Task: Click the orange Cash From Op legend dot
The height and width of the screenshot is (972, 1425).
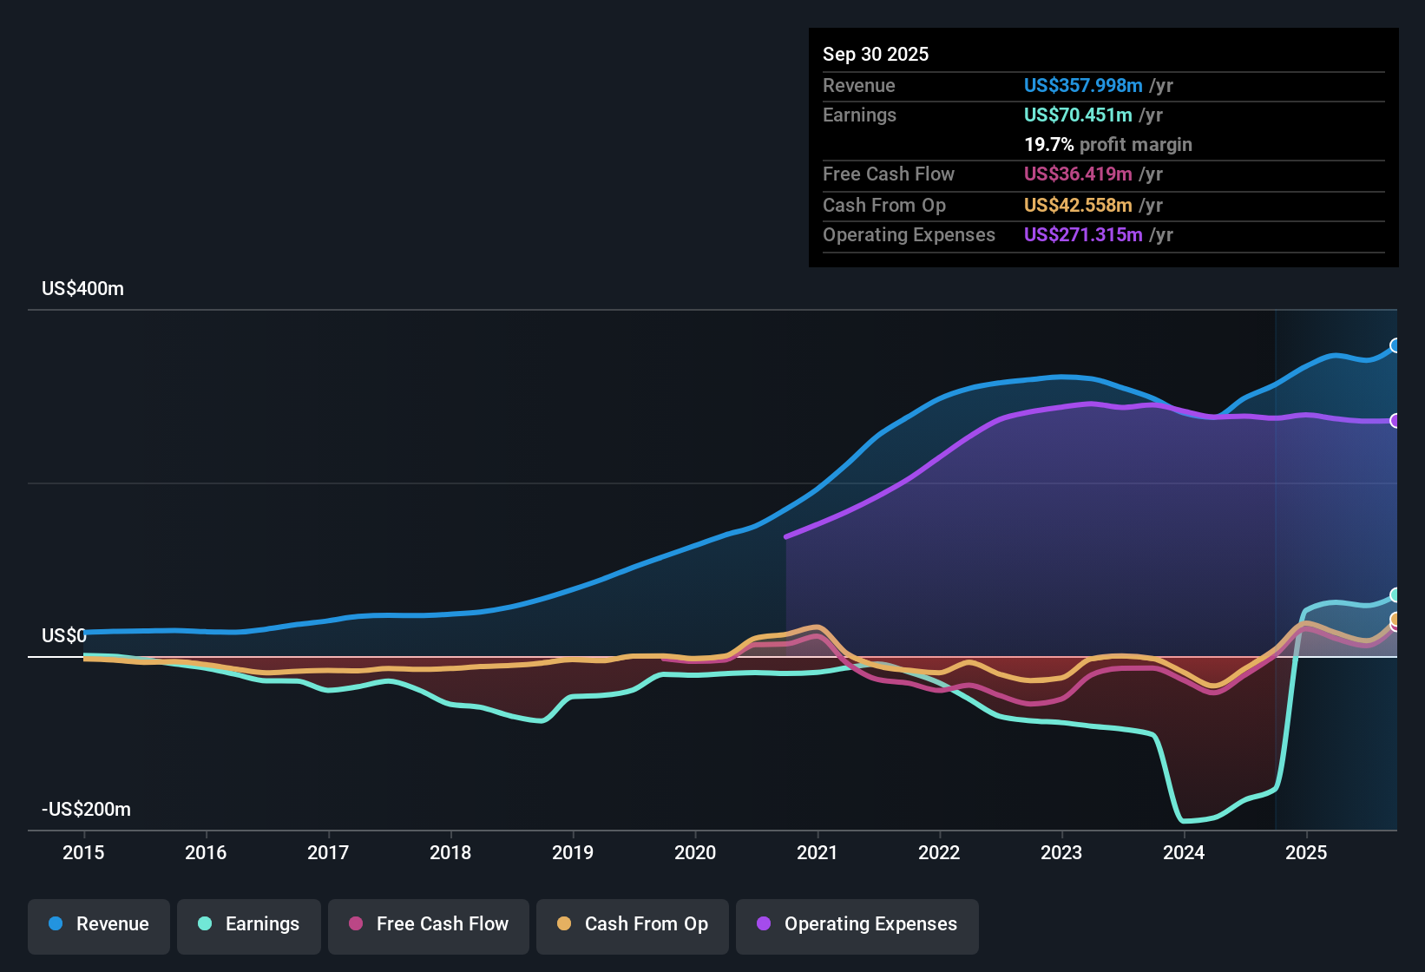Action: coord(564,924)
